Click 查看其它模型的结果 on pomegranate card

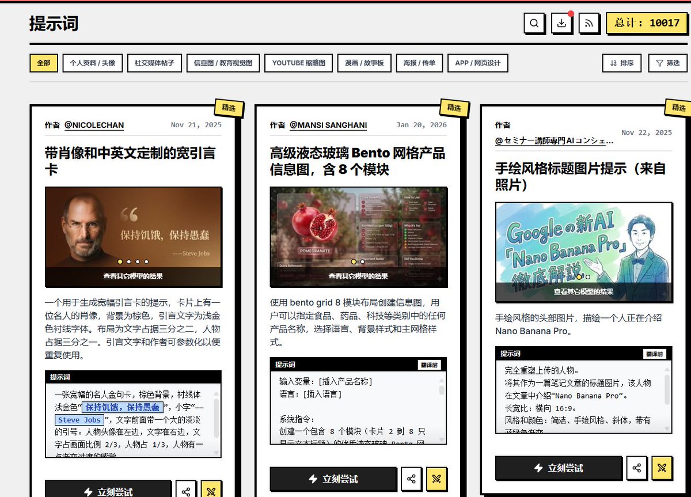pos(358,276)
